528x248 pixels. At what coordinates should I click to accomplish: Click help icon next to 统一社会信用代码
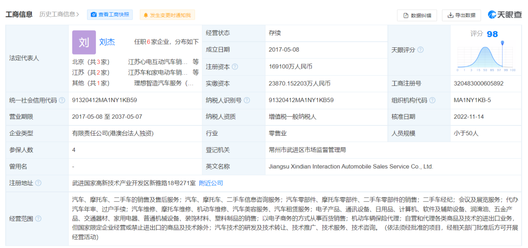tap(62, 100)
